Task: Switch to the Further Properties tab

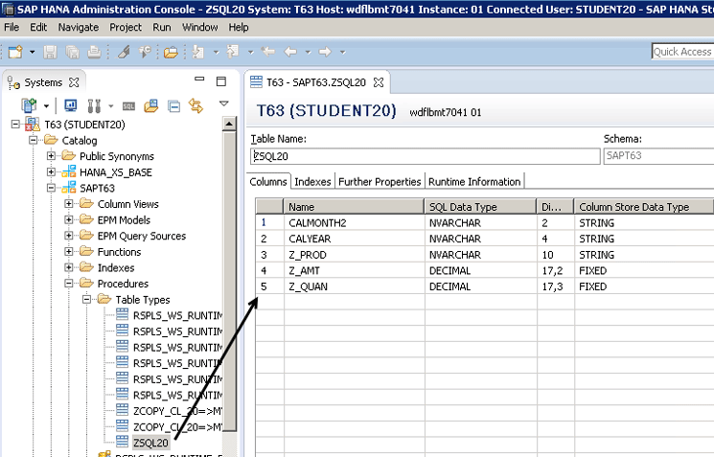Action: coord(380,182)
